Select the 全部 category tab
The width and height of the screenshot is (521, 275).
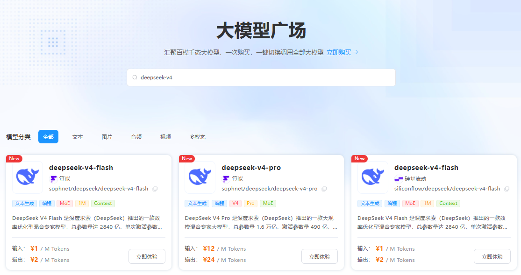pos(48,137)
